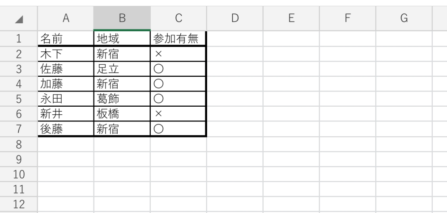The image size is (447, 213).
Task: Select the cell containing 板橋
Action: click(122, 114)
